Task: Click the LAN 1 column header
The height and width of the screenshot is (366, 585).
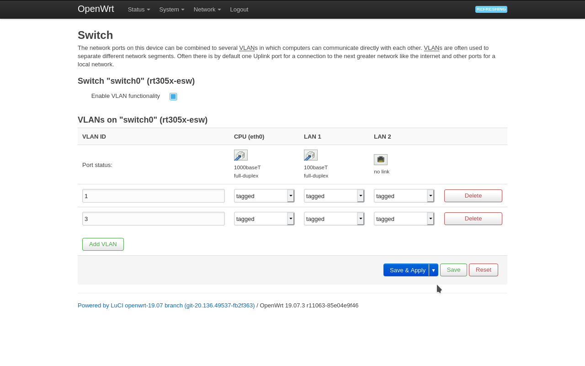Action: (313, 136)
